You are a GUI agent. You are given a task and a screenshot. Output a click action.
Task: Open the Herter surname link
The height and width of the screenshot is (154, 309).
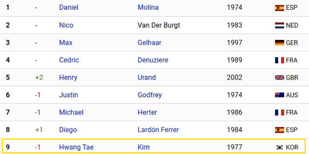(x=147, y=112)
